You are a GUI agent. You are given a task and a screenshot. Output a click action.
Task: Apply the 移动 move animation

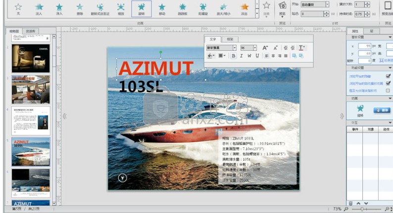tap(162, 9)
